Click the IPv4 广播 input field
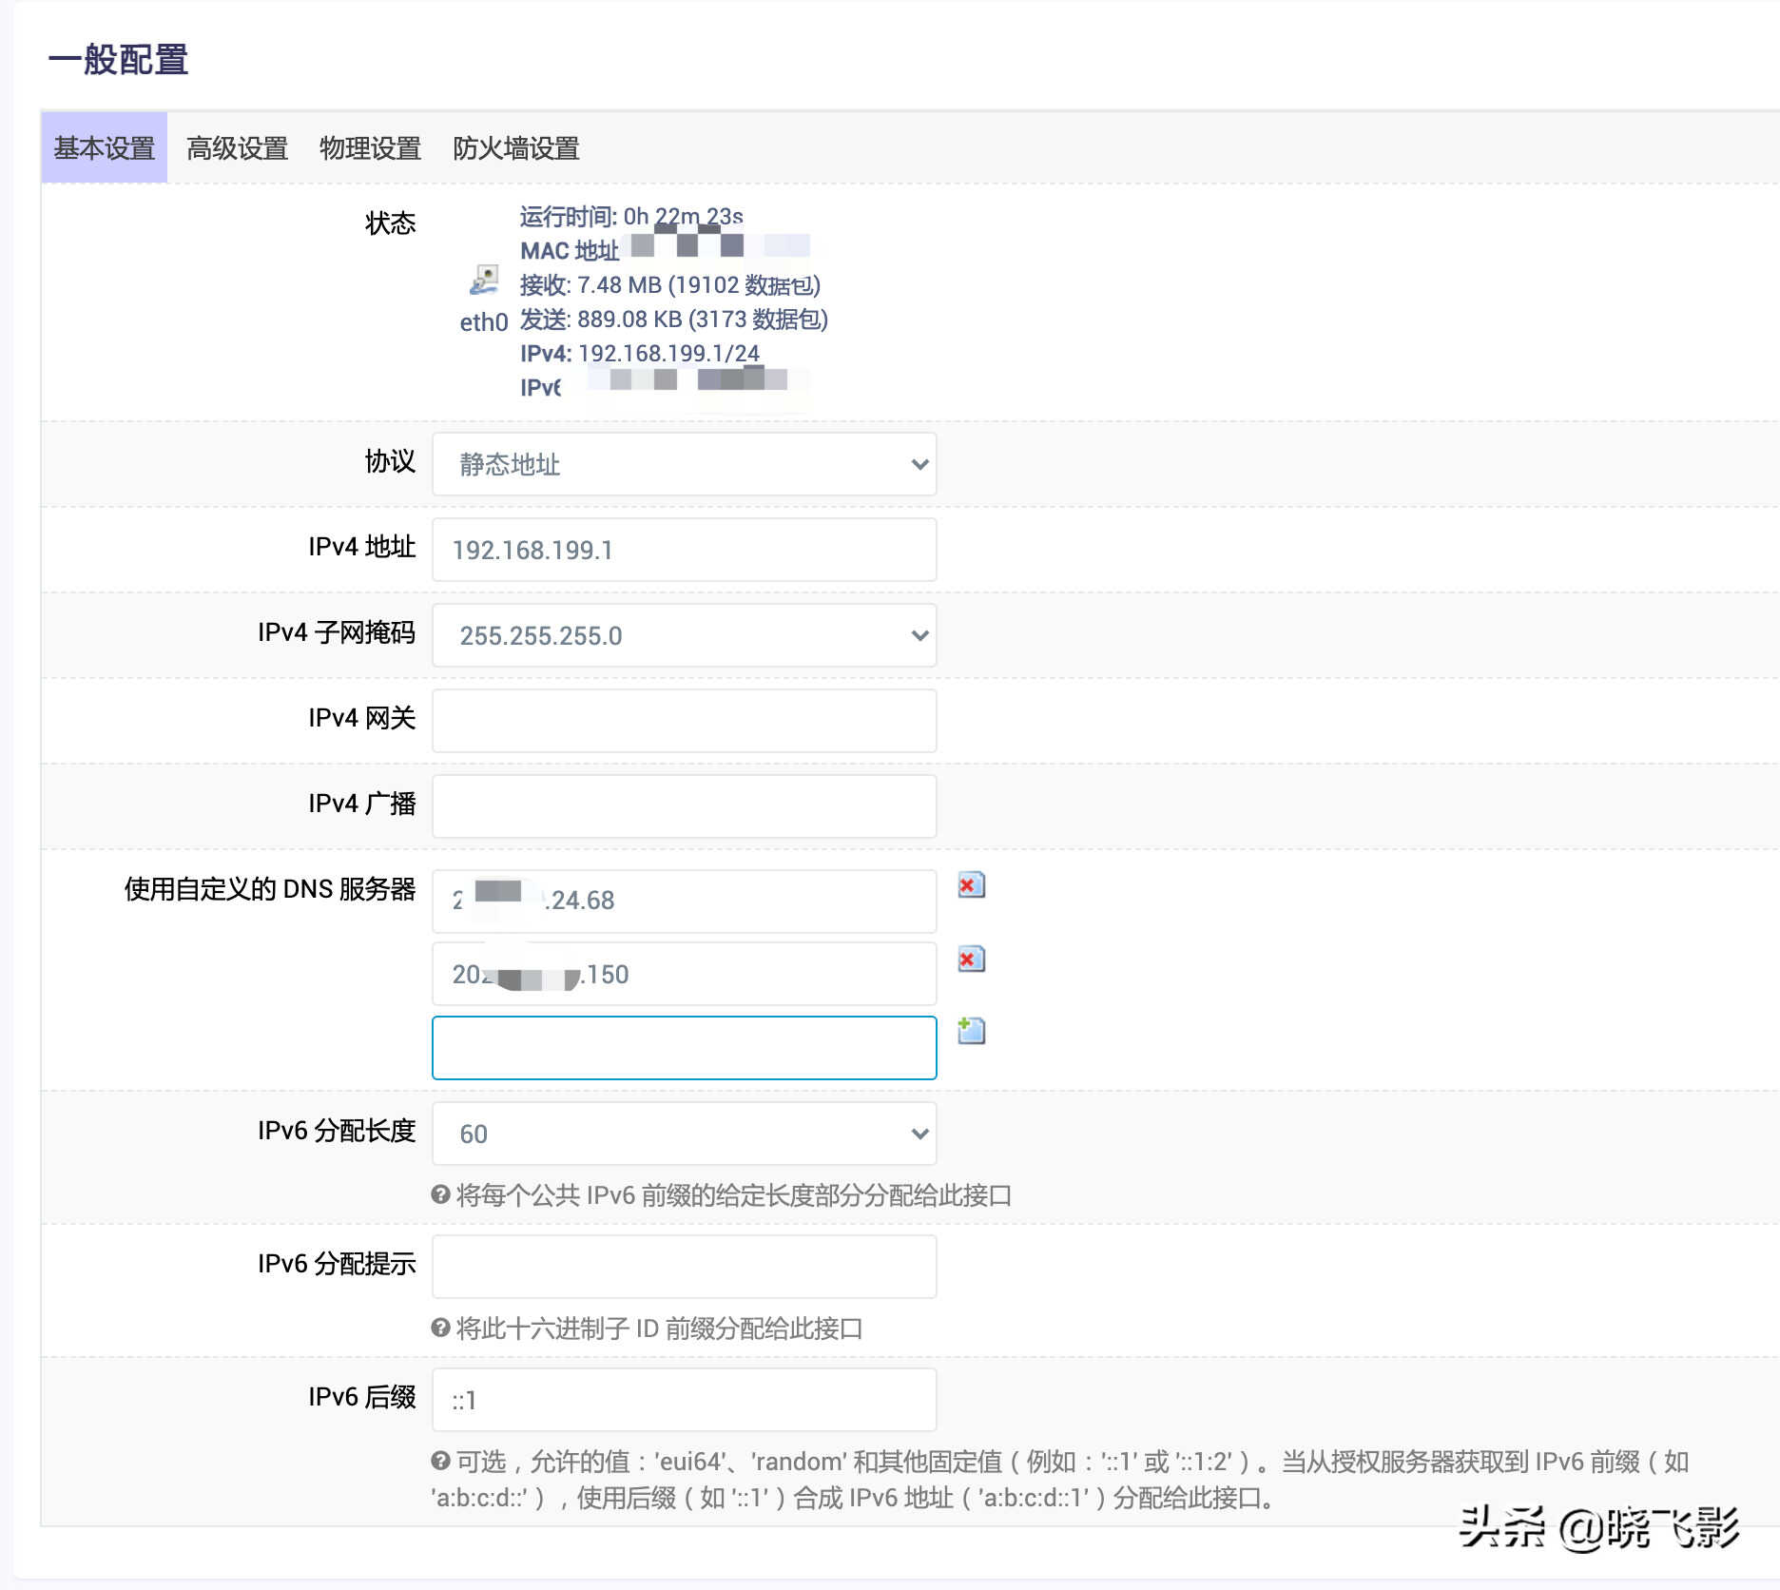Image resolution: width=1780 pixels, height=1590 pixels. click(685, 806)
